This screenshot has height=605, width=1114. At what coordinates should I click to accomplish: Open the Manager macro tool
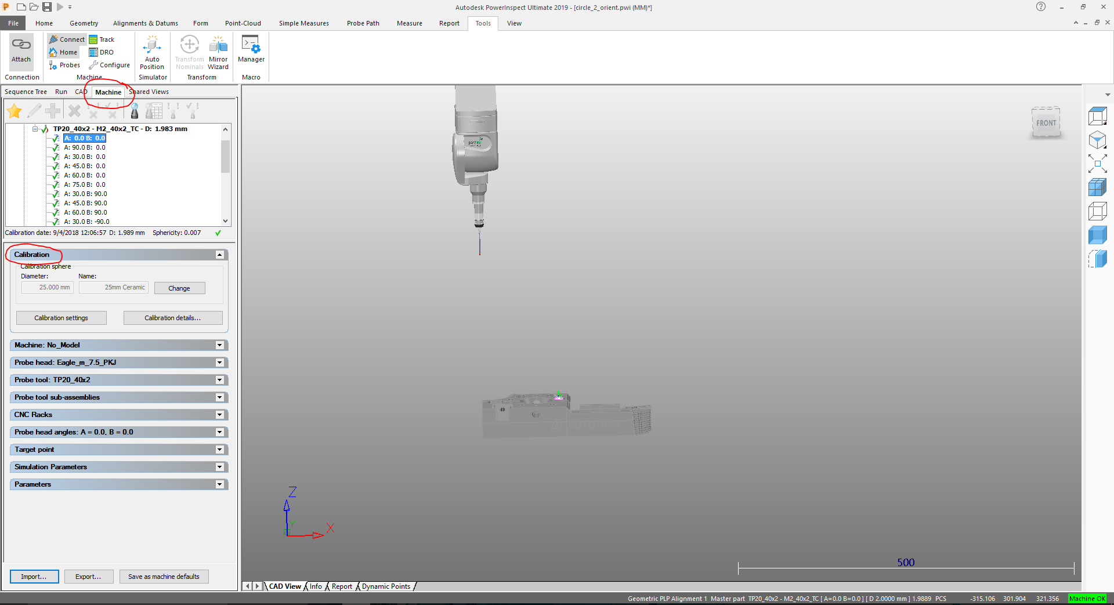[251, 52]
